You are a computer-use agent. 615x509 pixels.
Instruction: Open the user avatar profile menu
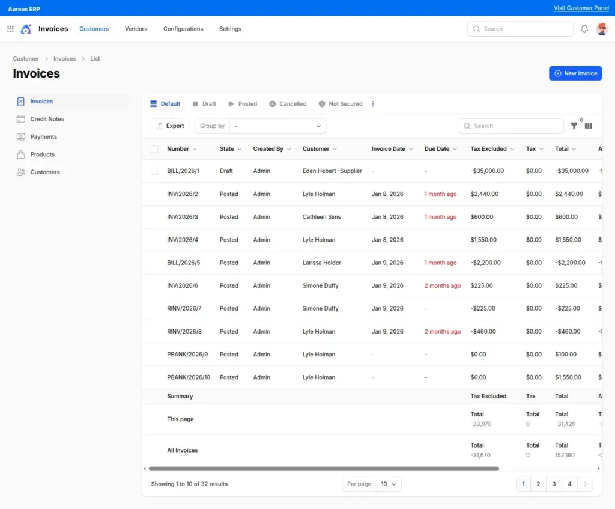point(602,29)
